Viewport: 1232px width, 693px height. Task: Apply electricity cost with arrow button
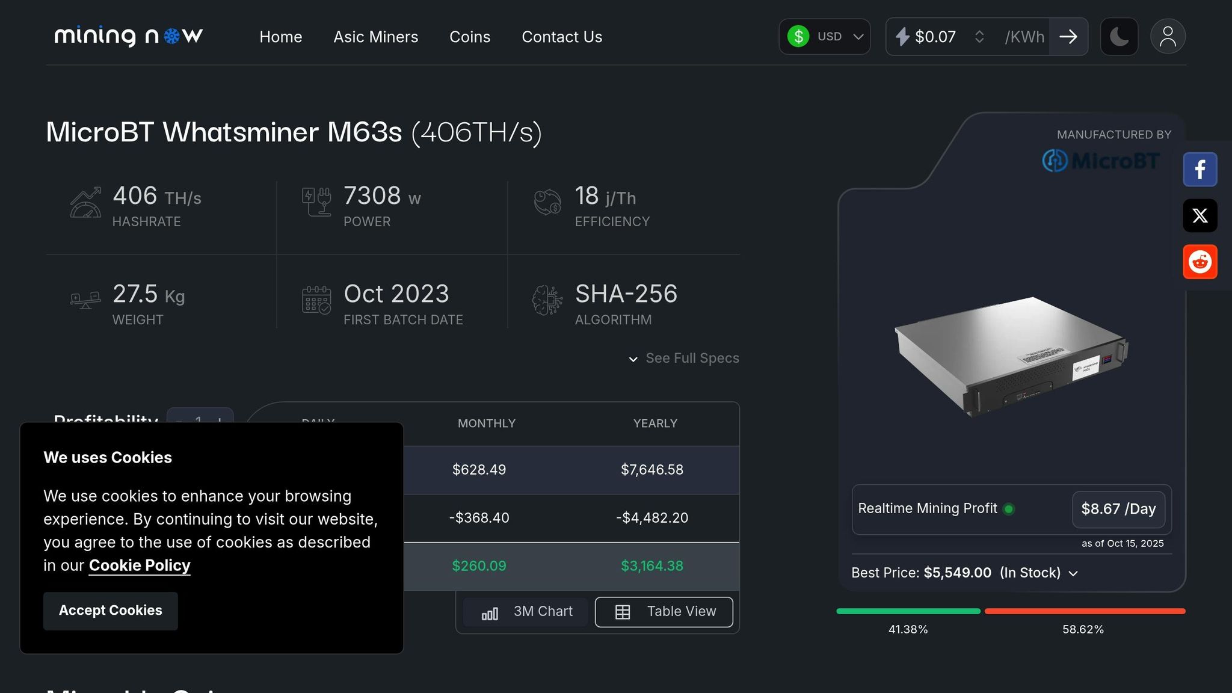pyautogui.click(x=1068, y=37)
